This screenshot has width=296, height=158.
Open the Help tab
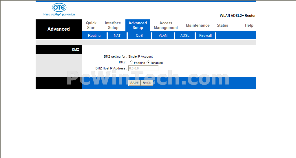click(249, 25)
